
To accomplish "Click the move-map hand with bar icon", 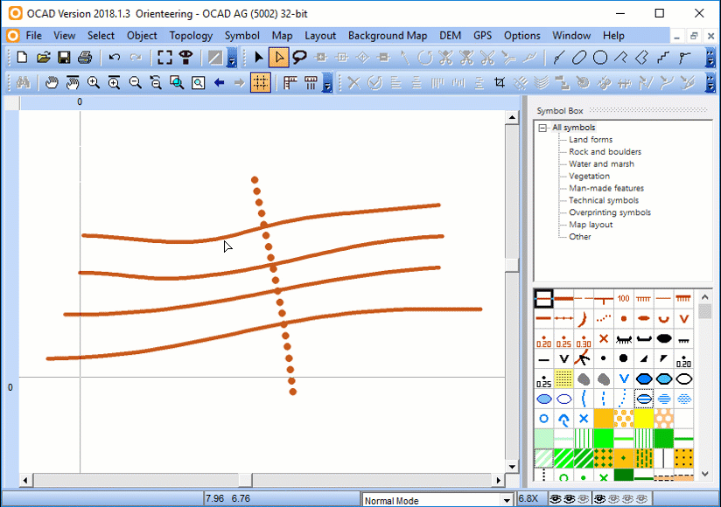I will click(x=73, y=83).
